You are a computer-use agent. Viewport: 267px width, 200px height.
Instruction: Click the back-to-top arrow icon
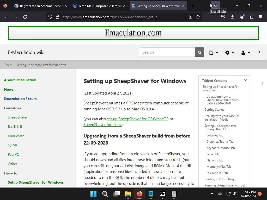click(262, 83)
